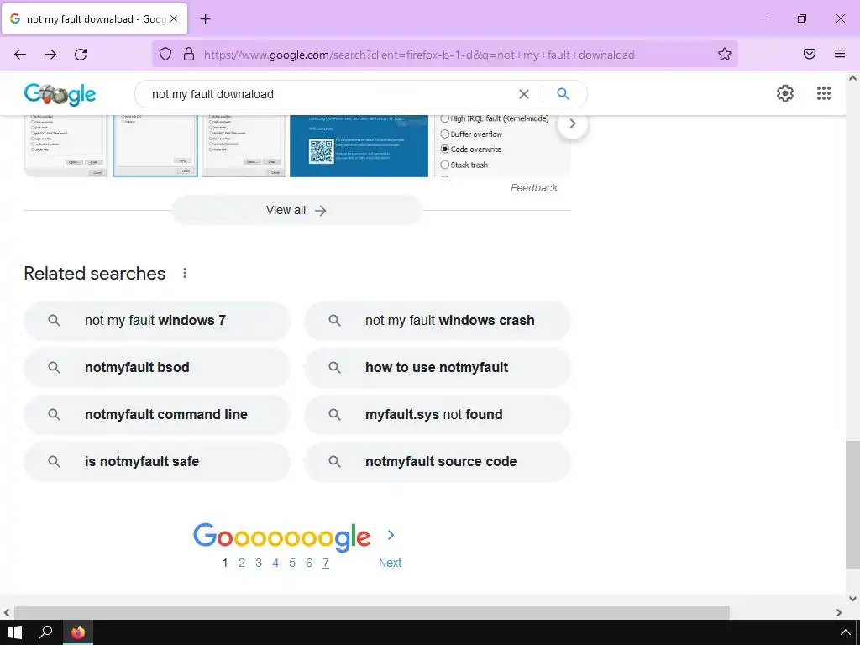860x645 pixels.
Task: Go to results page 6
Action: [x=309, y=563]
